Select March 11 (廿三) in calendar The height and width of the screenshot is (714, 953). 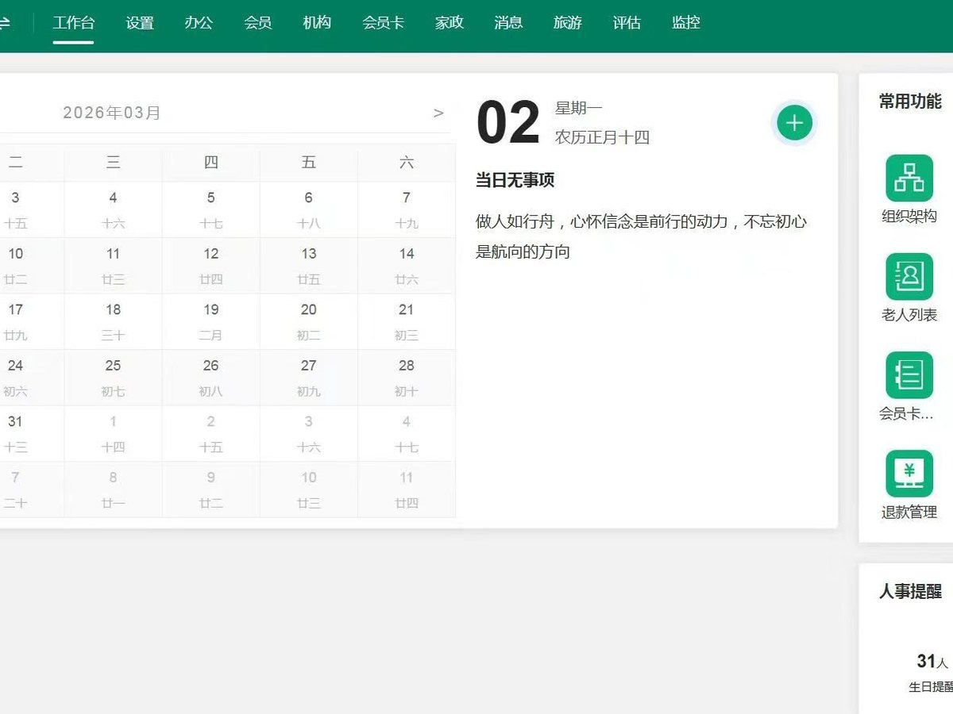click(x=113, y=266)
